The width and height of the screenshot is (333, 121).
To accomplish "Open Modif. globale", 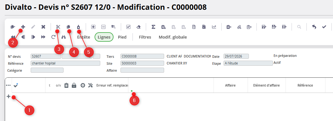I will tap(173, 37).
